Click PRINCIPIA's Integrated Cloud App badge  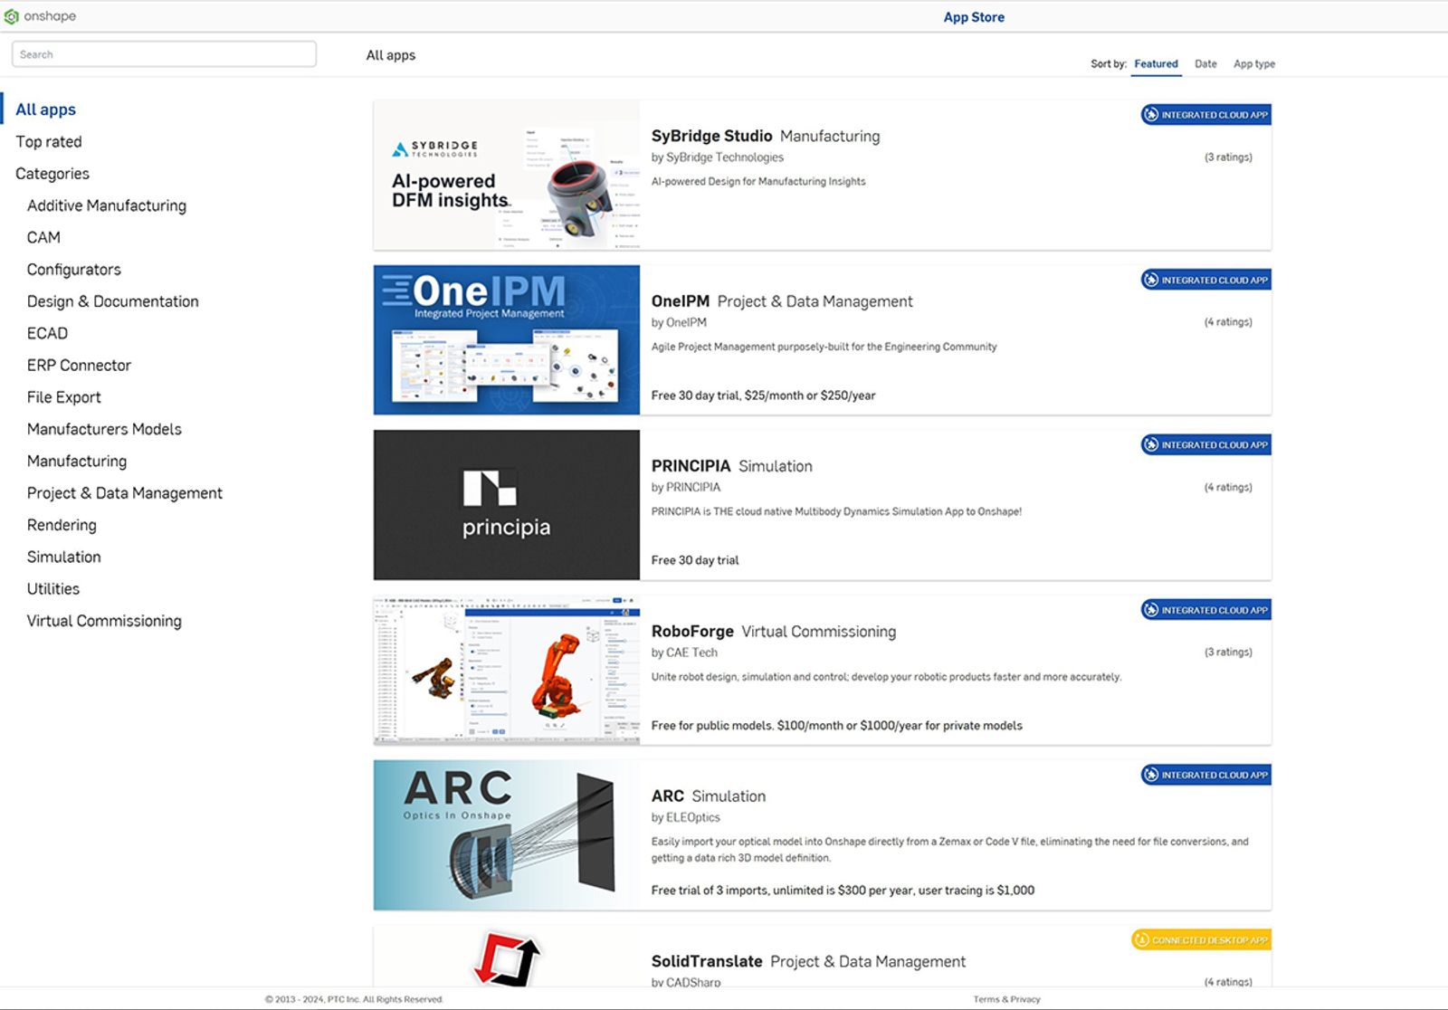1205,444
